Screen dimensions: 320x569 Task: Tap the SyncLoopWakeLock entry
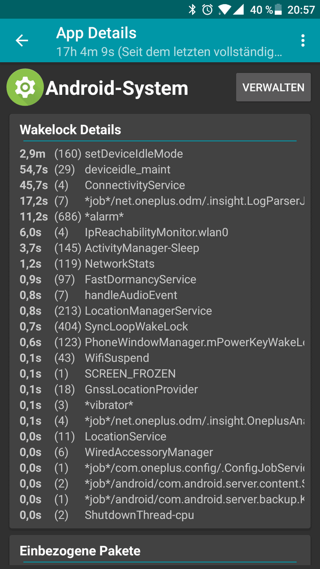(160, 327)
